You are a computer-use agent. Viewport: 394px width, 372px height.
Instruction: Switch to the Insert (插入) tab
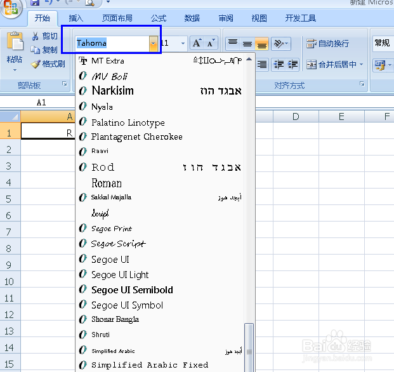point(76,18)
